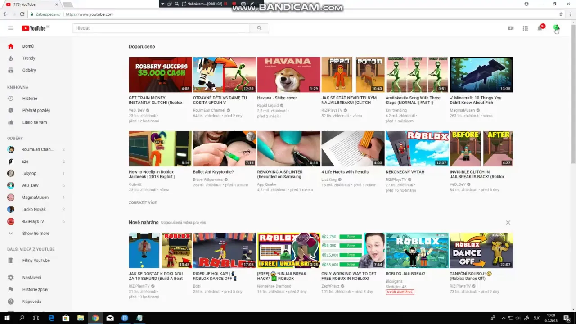This screenshot has height=324, width=576.
Task: Click the VYSÍLÁNO ŽIVĚ live badge
Action: pyautogui.click(x=400, y=292)
